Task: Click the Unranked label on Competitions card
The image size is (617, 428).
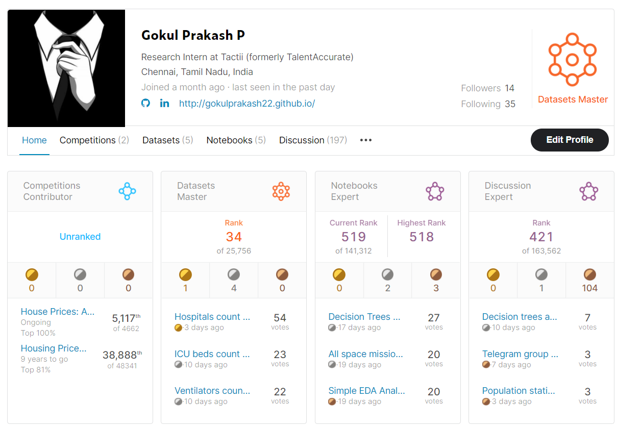Action: tap(80, 236)
